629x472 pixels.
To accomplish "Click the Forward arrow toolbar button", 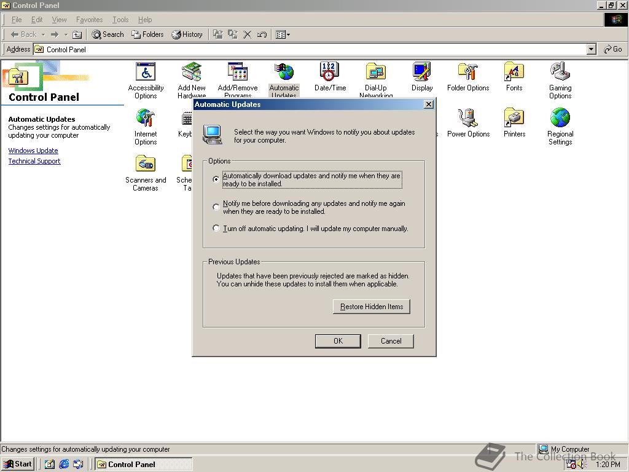I will [55, 34].
